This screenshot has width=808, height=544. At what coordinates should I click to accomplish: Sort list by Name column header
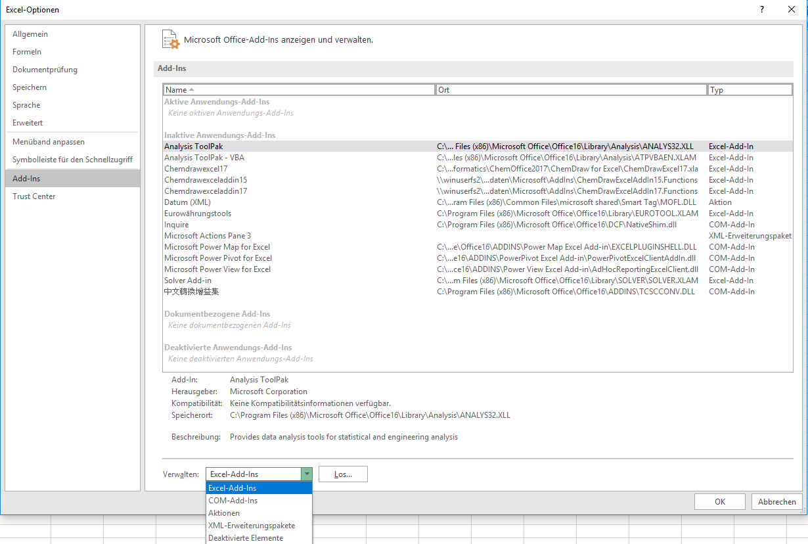pyautogui.click(x=299, y=90)
